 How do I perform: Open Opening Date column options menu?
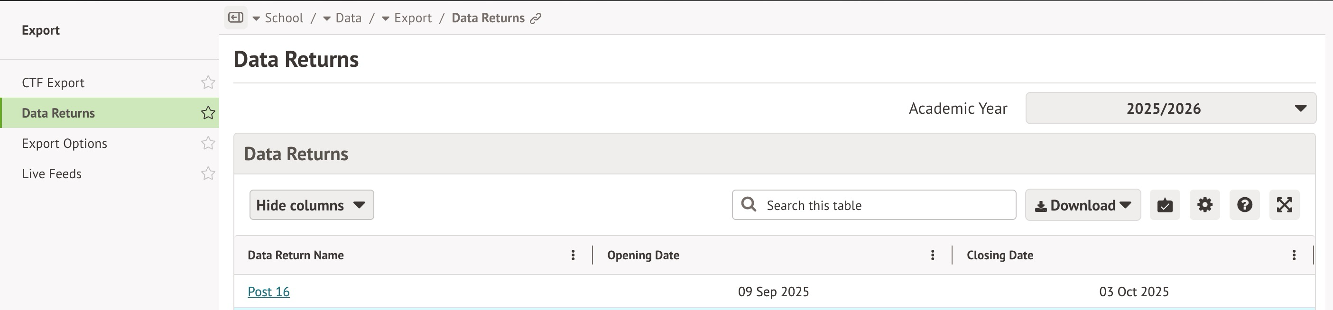[932, 255]
